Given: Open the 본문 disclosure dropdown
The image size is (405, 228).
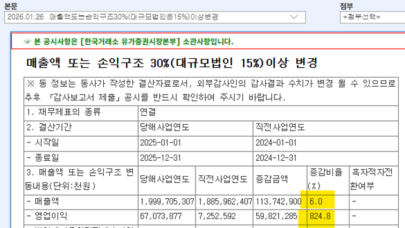Looking at the screenshot, I should tap(155, 17).
